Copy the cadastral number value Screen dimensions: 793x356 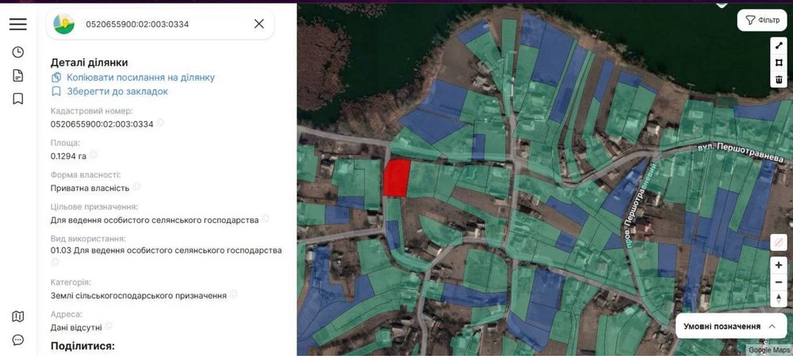pos(160,123)
